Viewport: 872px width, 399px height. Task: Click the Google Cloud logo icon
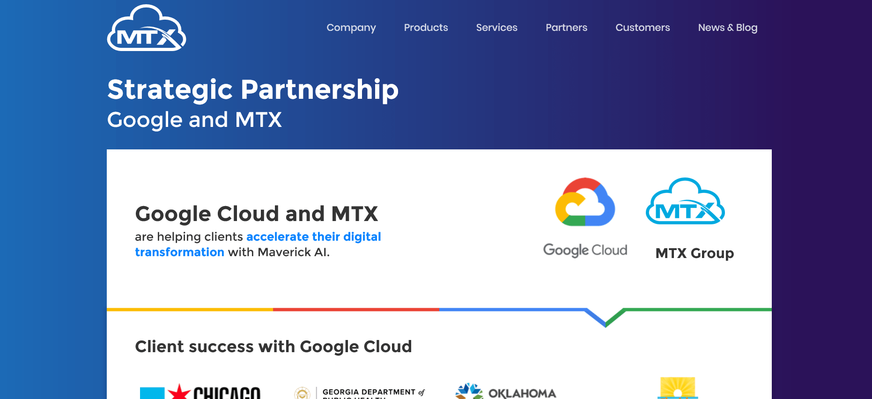(x=585, y=202)
